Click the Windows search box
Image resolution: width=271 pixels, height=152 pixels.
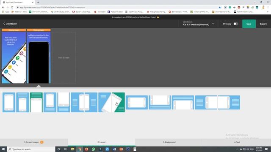coord(31,149)
